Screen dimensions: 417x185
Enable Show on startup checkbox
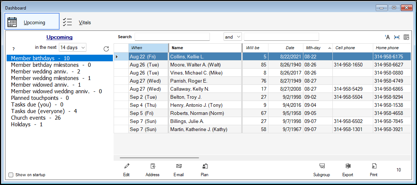pyautogui.click(x=11, y=175)
